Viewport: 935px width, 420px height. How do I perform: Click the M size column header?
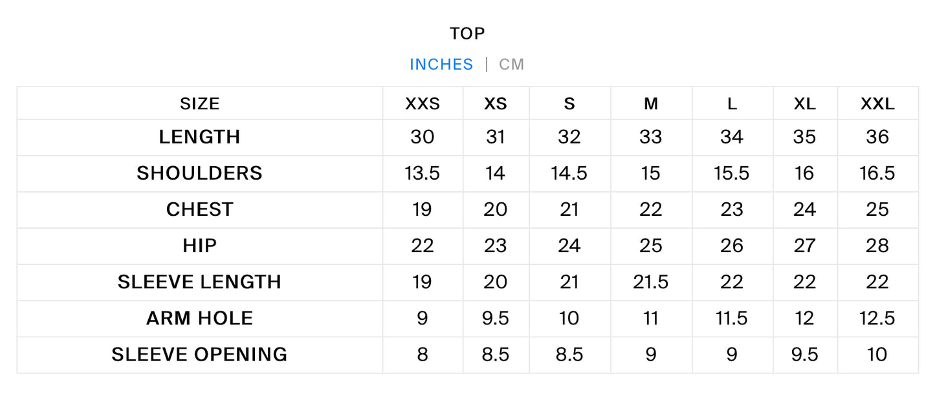click(x=651, y=104)
